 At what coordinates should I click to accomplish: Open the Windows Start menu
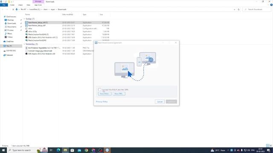[x=3, y=150]
